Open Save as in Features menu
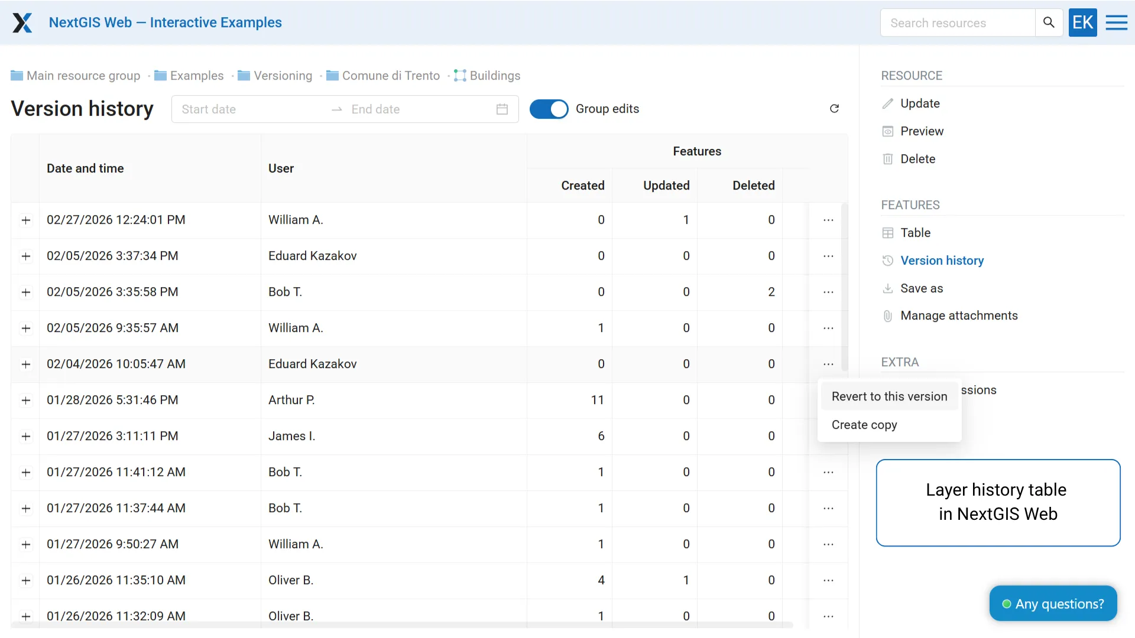1135x638 pixels. point(922,288)
